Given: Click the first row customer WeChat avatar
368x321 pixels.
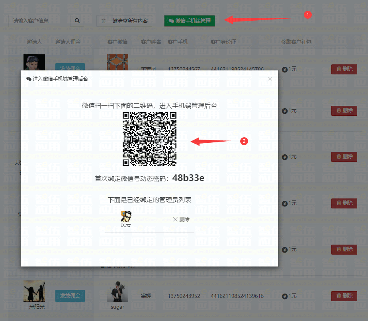Looking at the screenshot, I should click(x=117, y=62).
